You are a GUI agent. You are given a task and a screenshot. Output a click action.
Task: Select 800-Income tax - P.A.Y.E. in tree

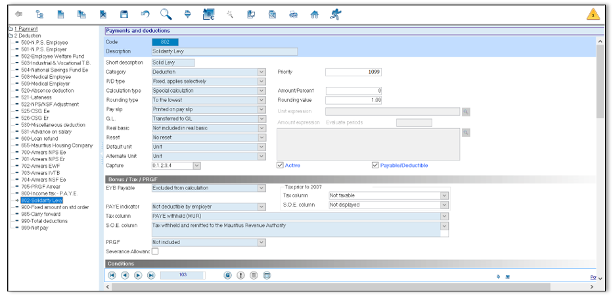point(50,193)
